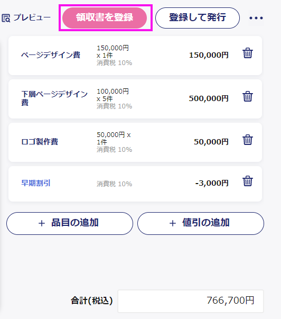Click the 登録して発行 button
The height and width of the screenshot is (319, 281).
click(x=198, y=18)
